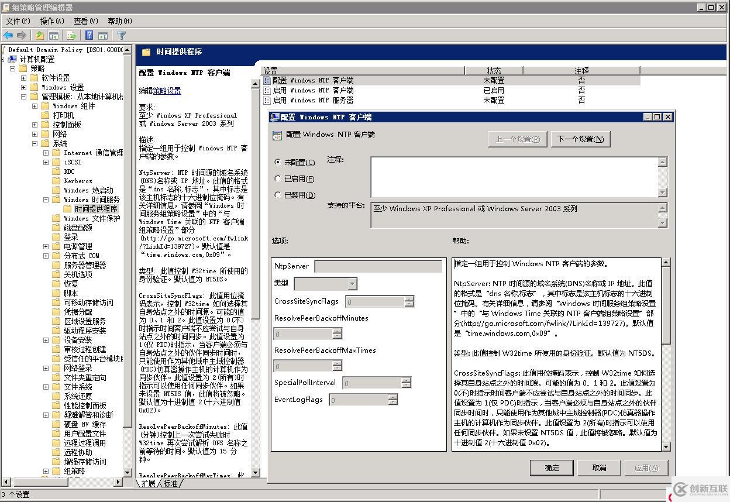The width and height of the screenshot is (730, 502).
Task: Click the help text vertical scrollbar thumb
Action: coord(666,306)
